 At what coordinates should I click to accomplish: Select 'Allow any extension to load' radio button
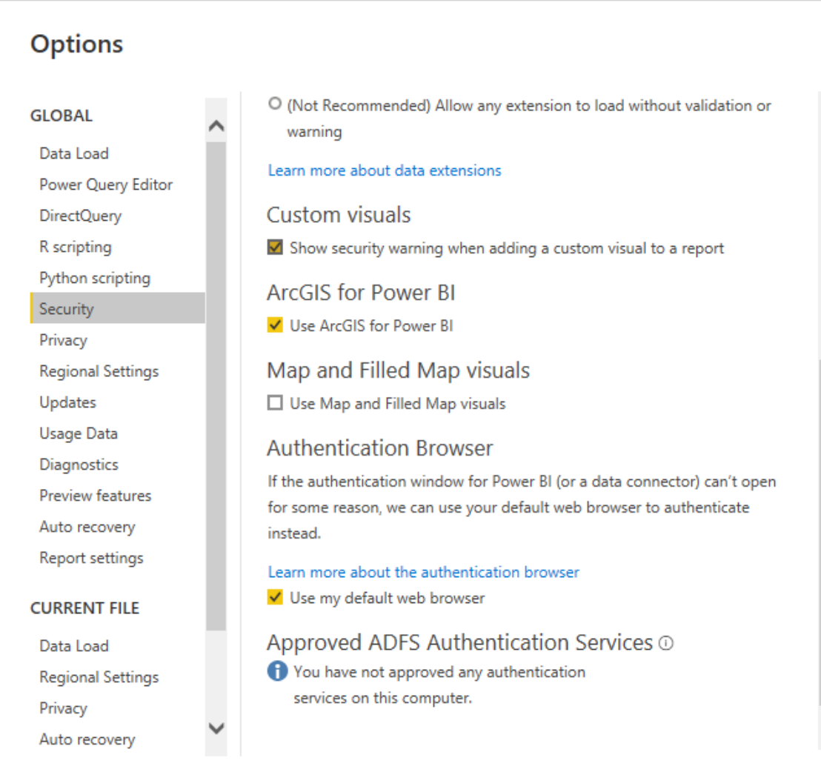pyautogui.click(x=274, y=104)
